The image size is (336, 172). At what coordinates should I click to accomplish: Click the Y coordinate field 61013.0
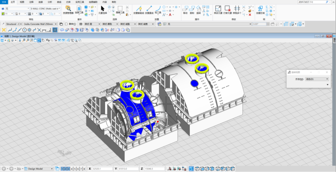coord(128,169)
